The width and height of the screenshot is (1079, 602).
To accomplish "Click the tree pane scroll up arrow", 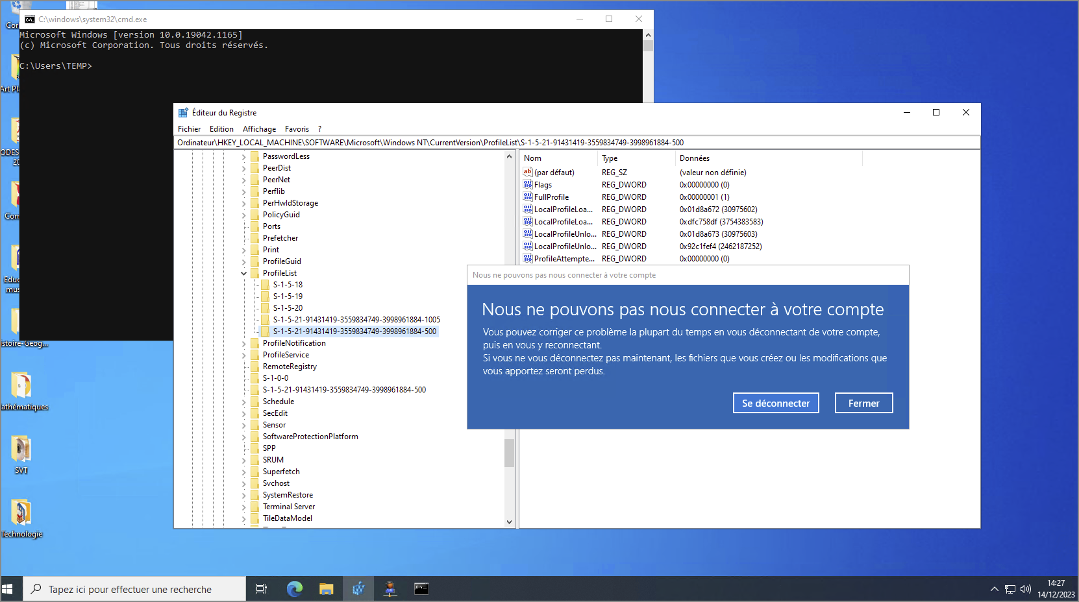I will click(509, 156).
